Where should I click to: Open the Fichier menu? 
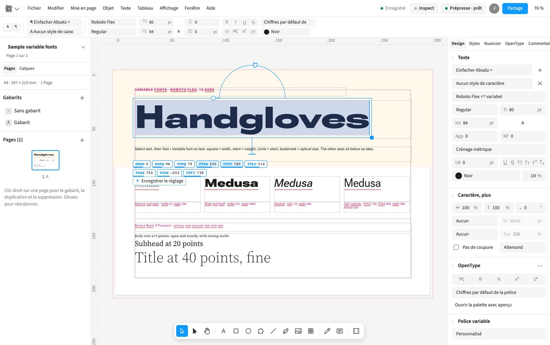34,8
